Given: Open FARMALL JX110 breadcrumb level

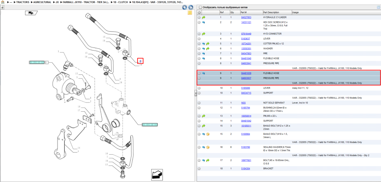Looking at the screenshot, I should pos(85,2).
